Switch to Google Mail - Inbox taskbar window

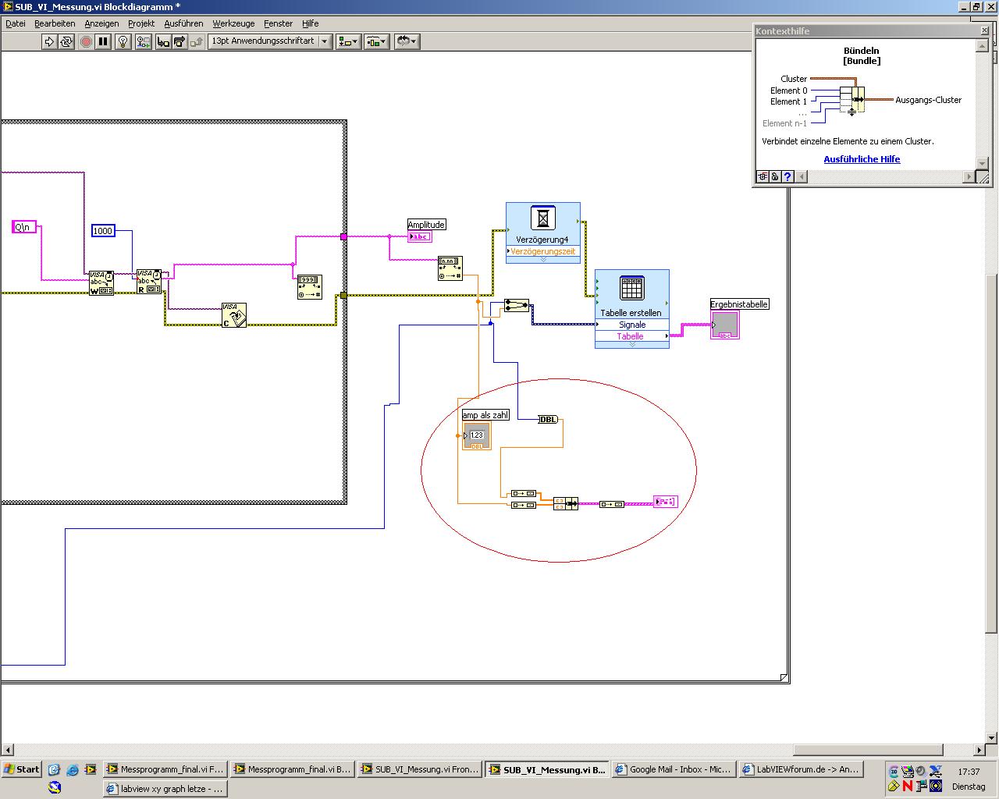click(674, 769)
